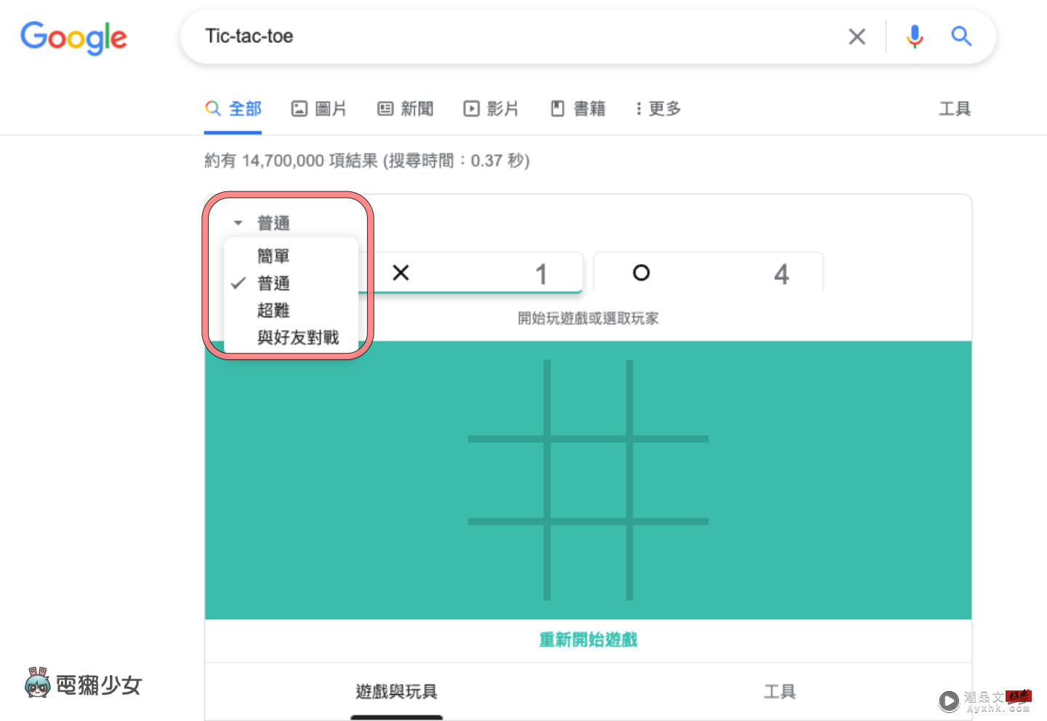
Task: Switch to the 新聞 (News) tab
Action: click(405, 109)
